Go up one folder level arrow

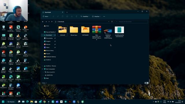[52, 22]
